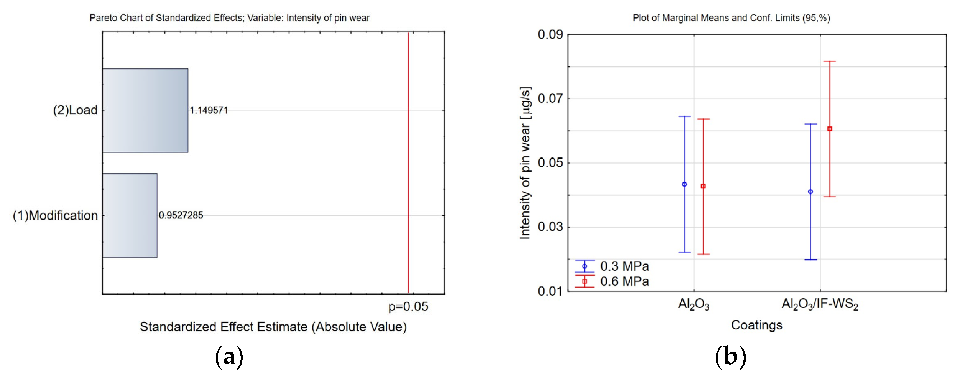965x381 pixels.
Task: Click the blue circle marker for Al2O3
Action: pos(684,184)
